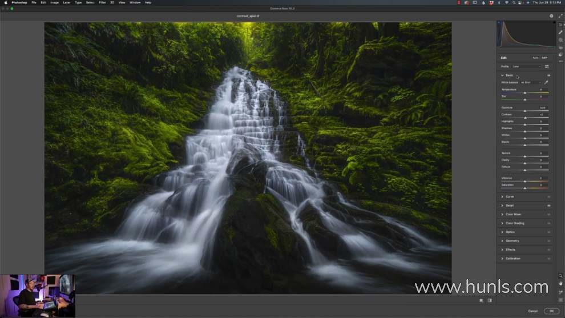Toggle visibility of Effects panel edits
Image resolution: width=565 pixels, height=318 pixels.
tap(549, 250)
